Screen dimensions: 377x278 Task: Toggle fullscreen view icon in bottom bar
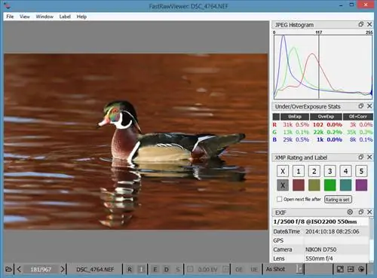340,269
